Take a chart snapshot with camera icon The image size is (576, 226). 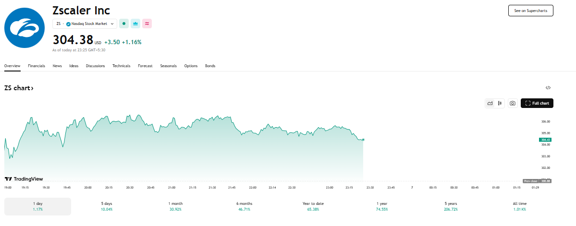tap(513, 104)
